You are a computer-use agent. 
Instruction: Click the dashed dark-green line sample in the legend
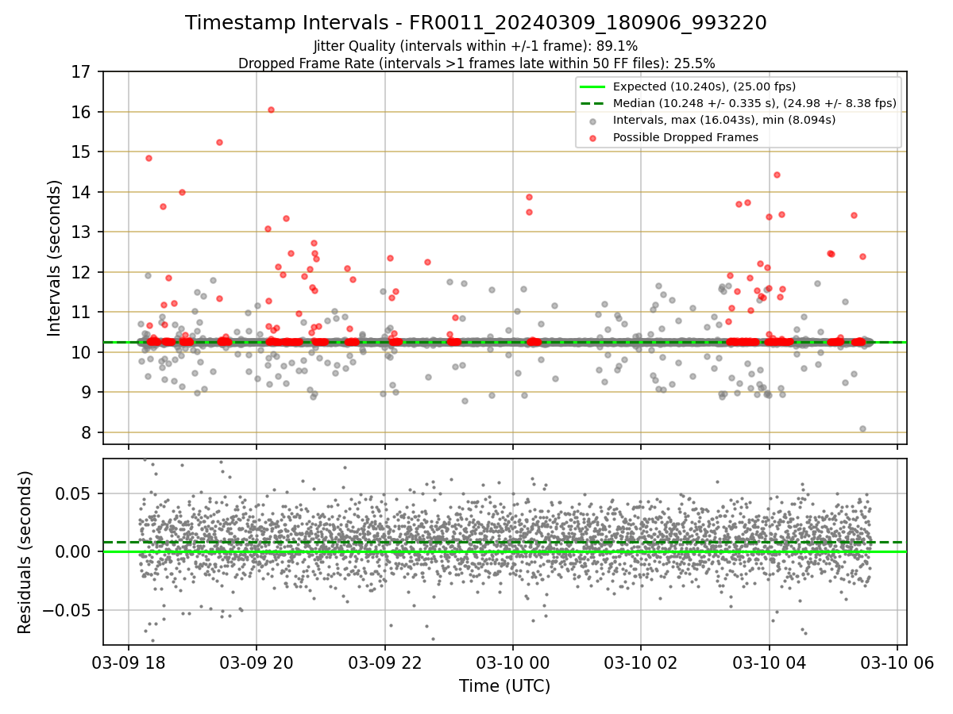coord(592,103)
